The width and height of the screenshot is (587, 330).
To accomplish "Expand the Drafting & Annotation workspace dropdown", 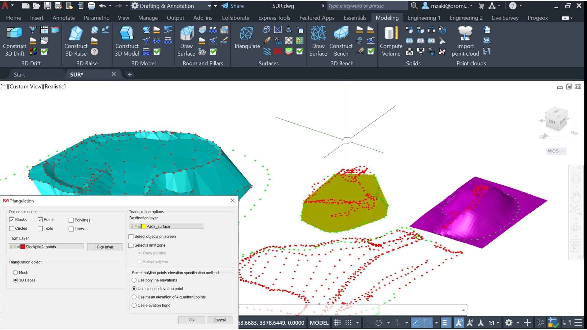I will (209, 6).
